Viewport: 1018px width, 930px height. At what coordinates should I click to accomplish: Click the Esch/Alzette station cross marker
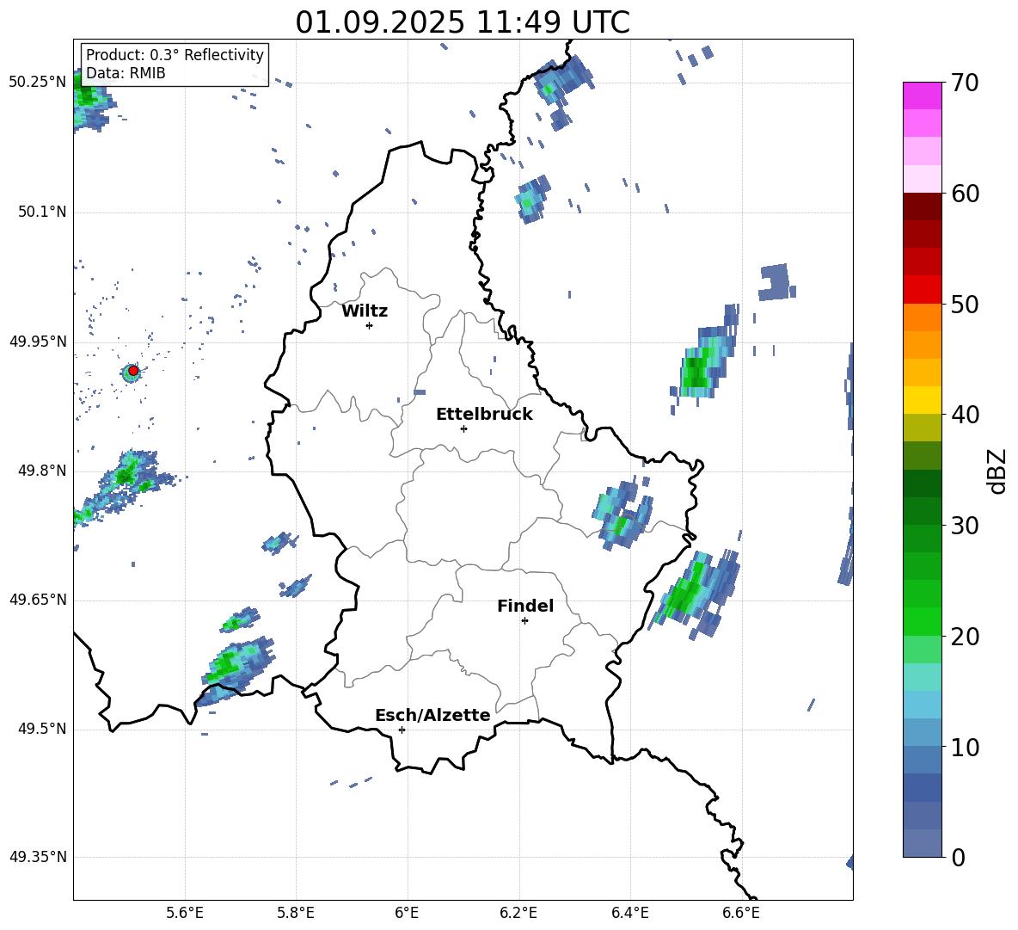(x=402, y=730)
